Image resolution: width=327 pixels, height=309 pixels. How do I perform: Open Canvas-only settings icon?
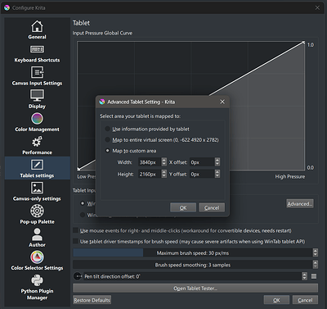coord(37,188)
